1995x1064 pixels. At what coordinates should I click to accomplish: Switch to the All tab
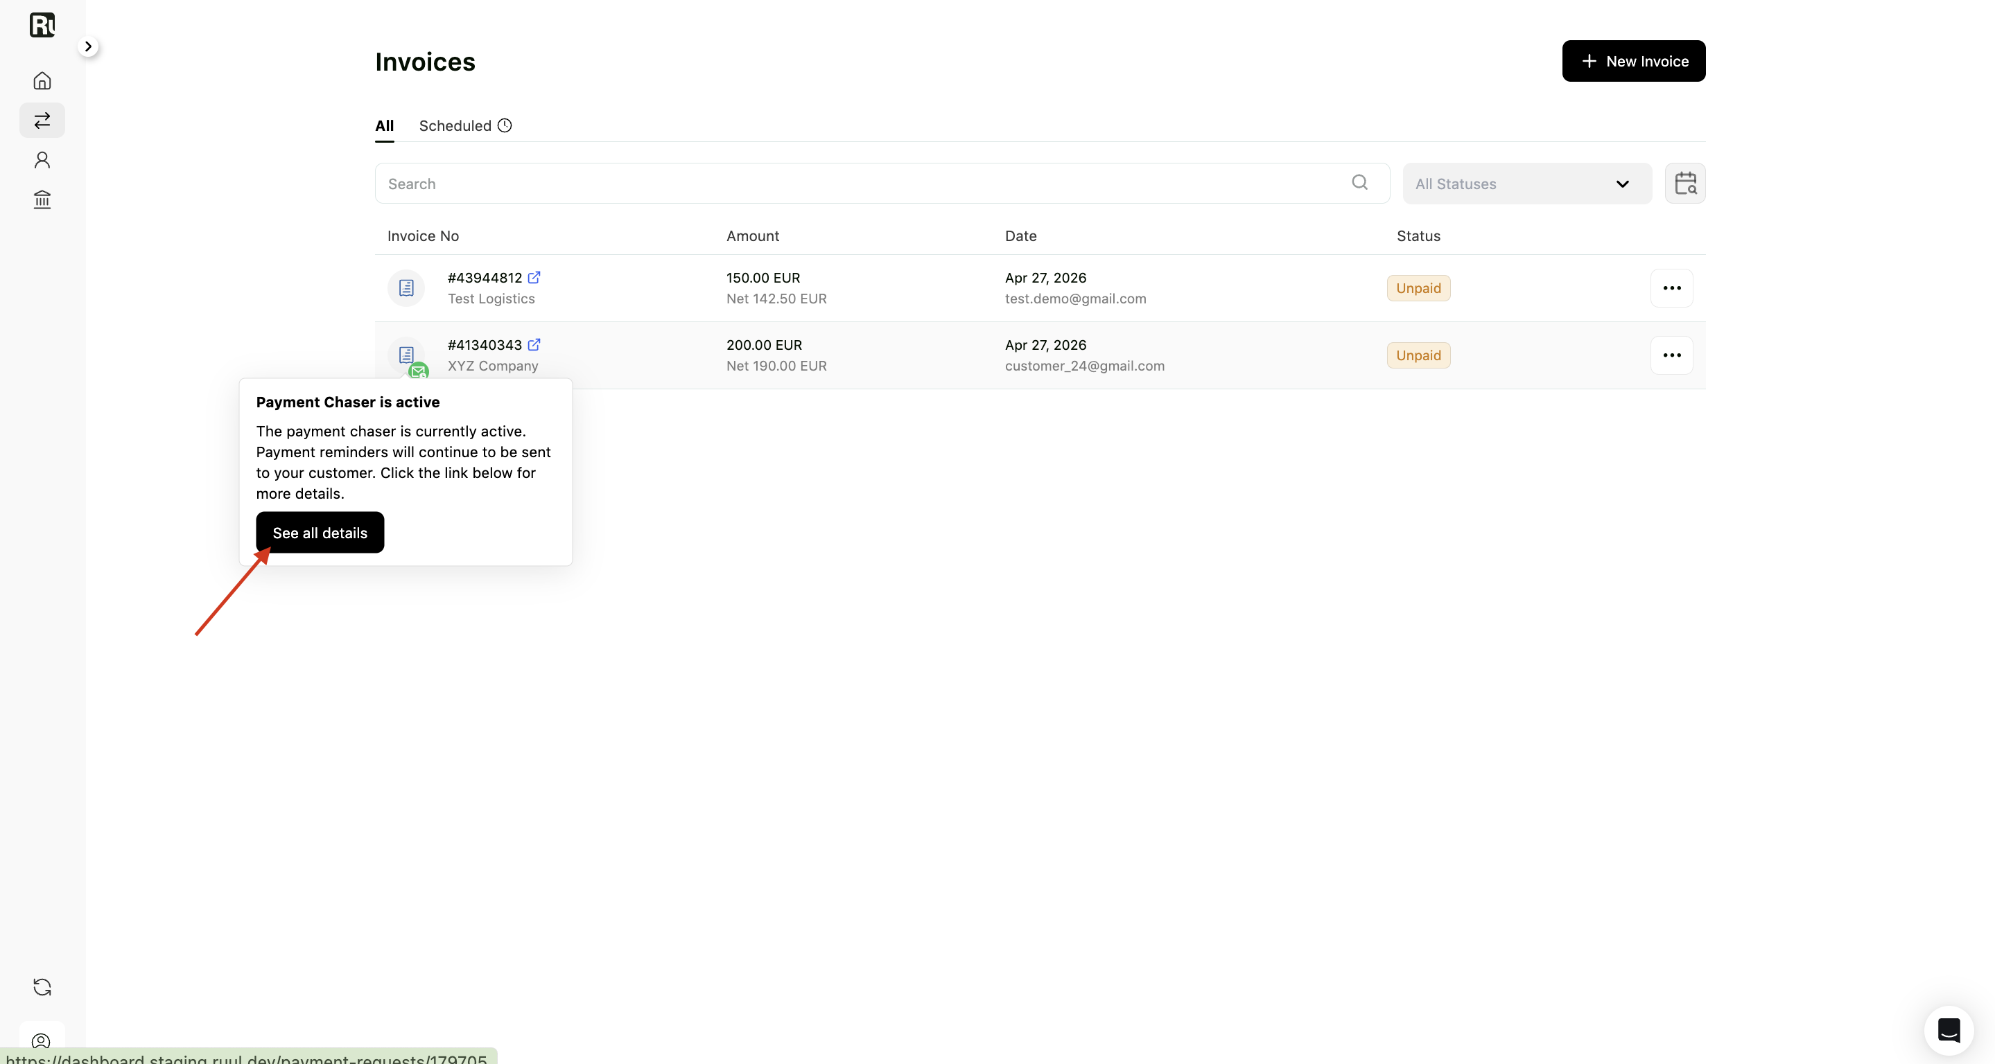click(x=385, y=125)
